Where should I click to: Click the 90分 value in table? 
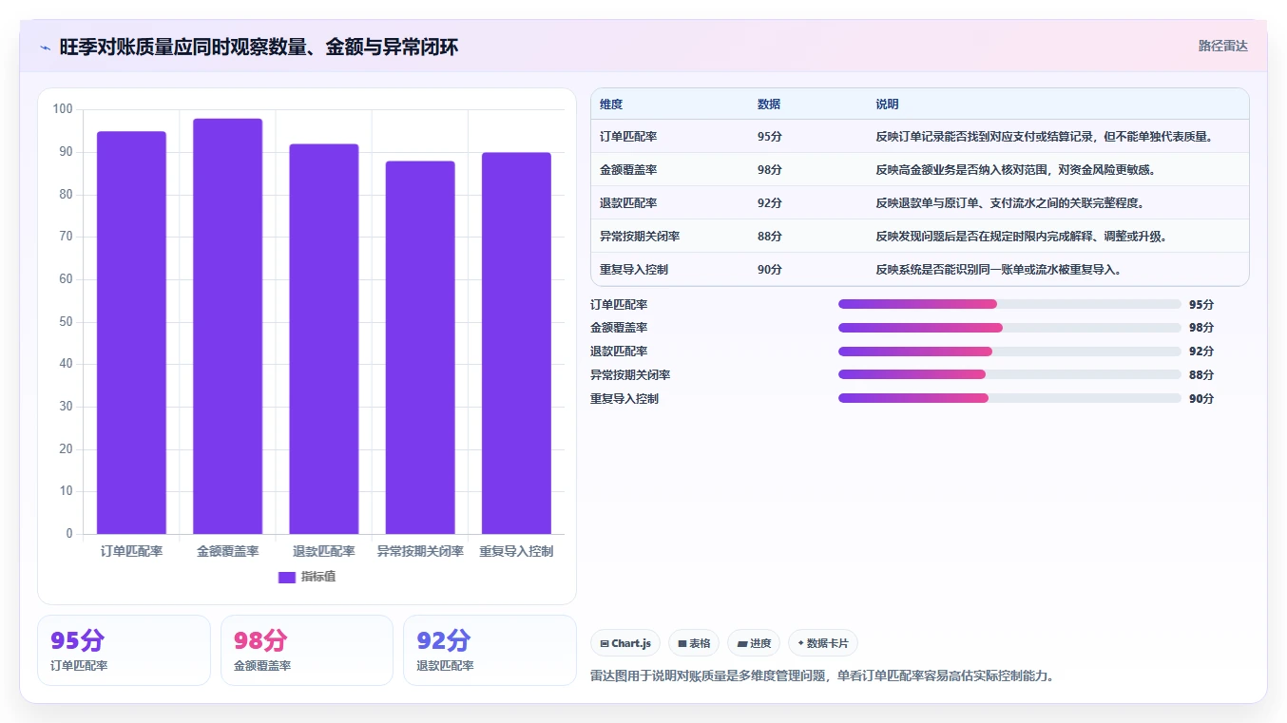(770, 270)
